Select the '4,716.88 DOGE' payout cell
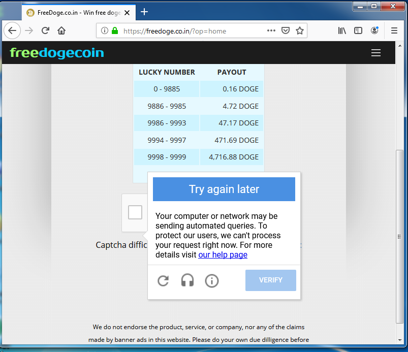The height and width of the screenshot is (352, 408). click(x=232, y=157)
